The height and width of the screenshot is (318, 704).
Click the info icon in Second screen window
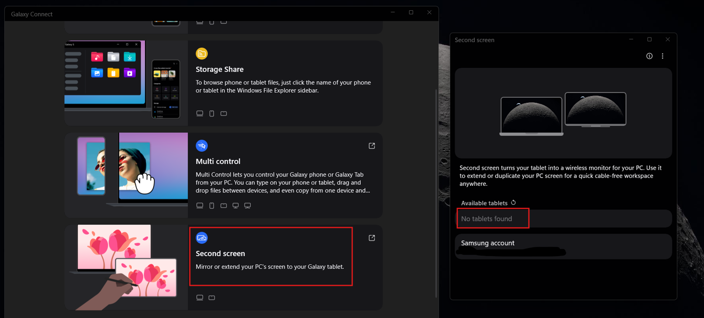click(x=649, y=56)
